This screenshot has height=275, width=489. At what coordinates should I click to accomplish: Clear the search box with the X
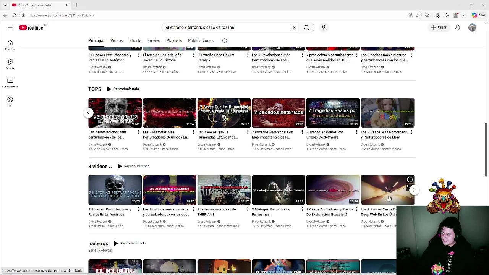294,27
